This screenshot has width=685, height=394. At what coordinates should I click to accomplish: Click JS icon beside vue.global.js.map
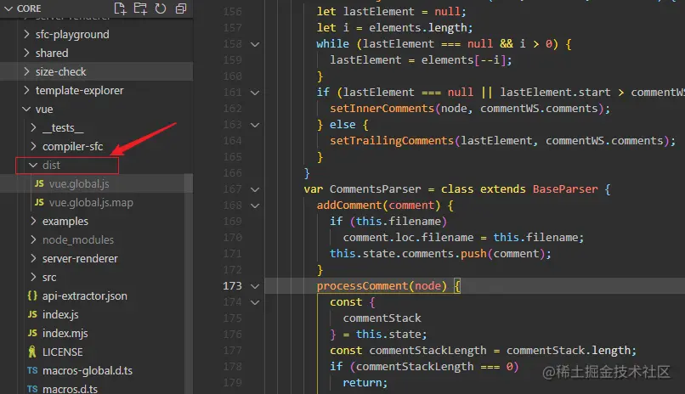(39, 202)
